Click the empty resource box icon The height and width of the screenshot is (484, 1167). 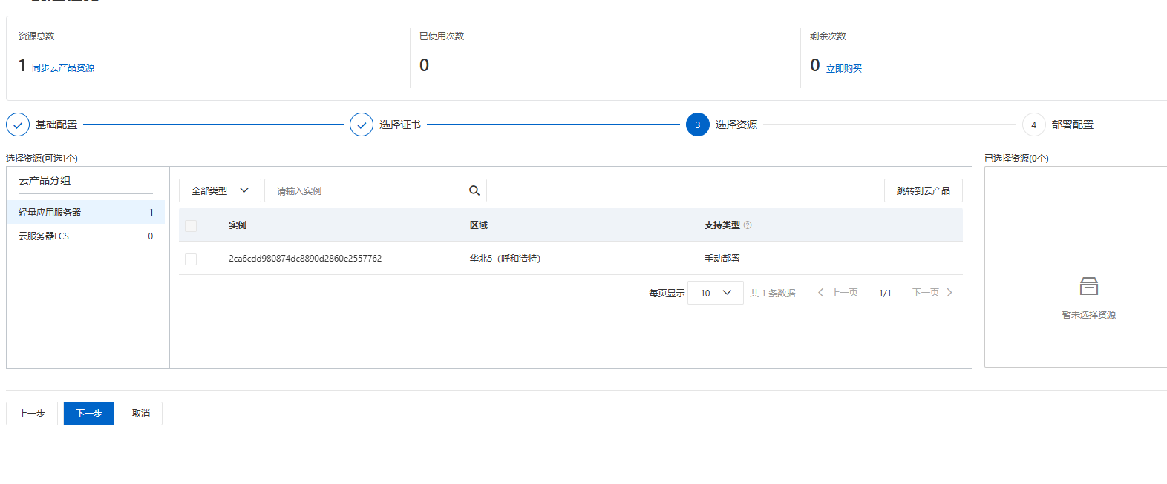point(1089,286)
